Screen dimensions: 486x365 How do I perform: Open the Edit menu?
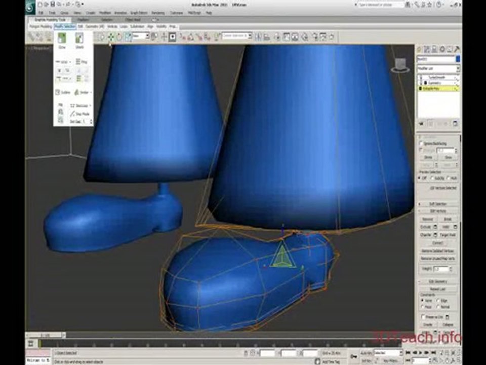[41, 13]
